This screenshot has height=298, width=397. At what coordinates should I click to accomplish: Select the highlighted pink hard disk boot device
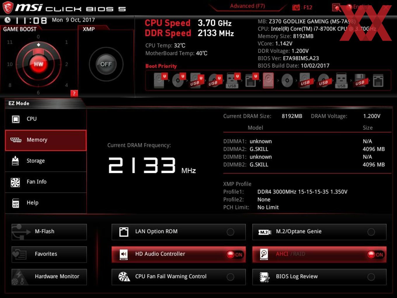click(268, 80)
